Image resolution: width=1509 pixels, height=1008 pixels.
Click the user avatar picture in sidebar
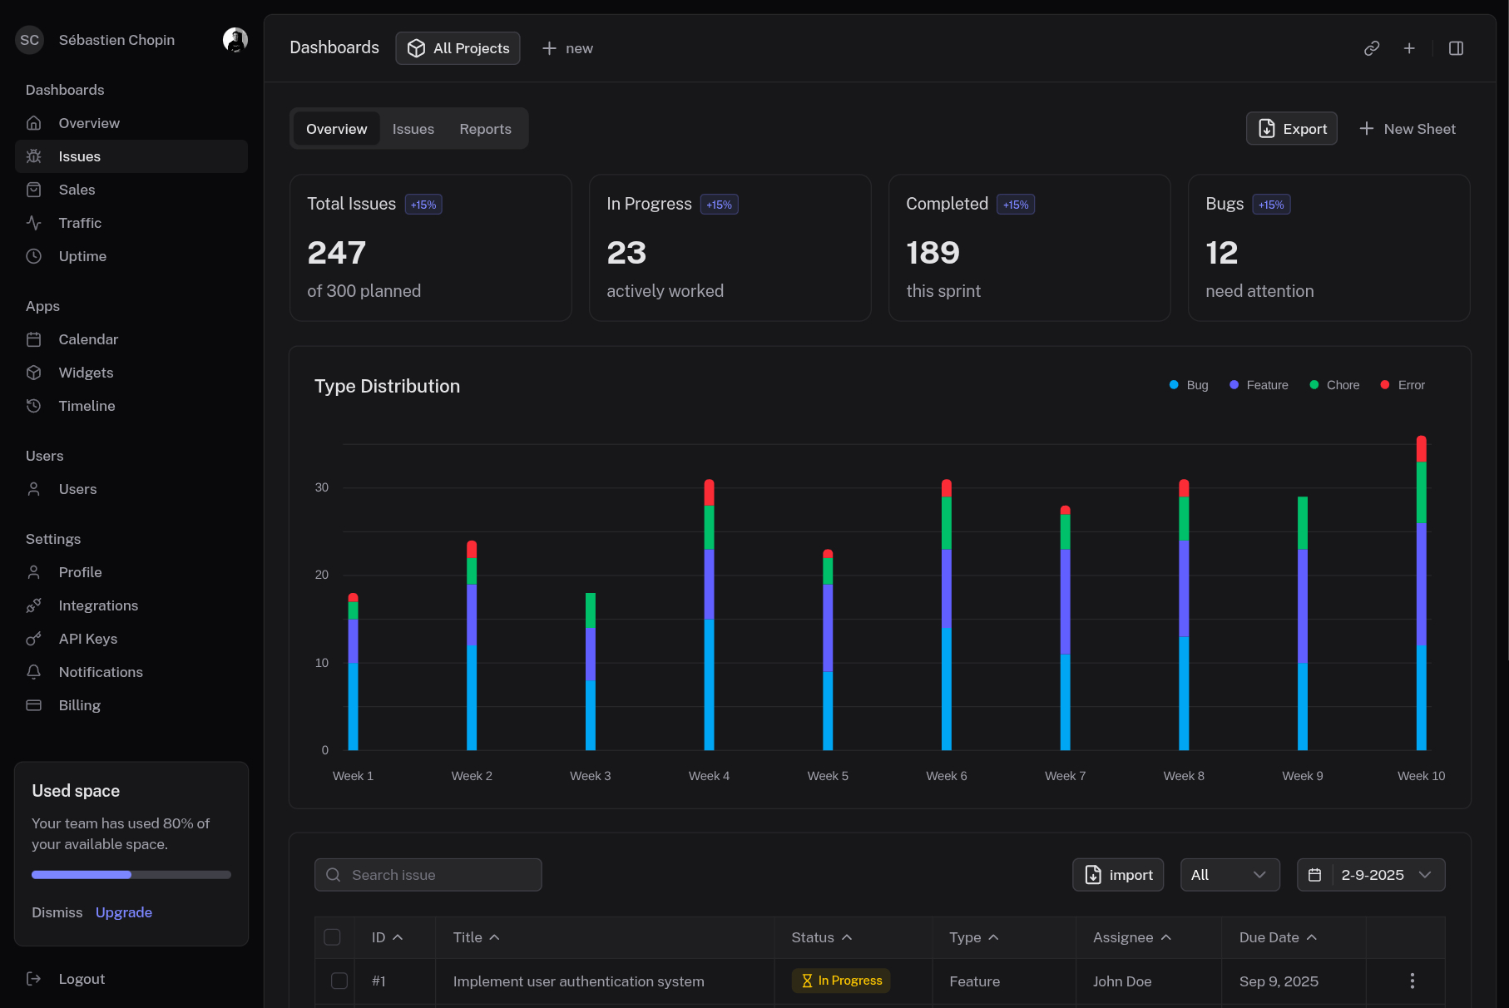pyautogui.click(x=235, y=40)
